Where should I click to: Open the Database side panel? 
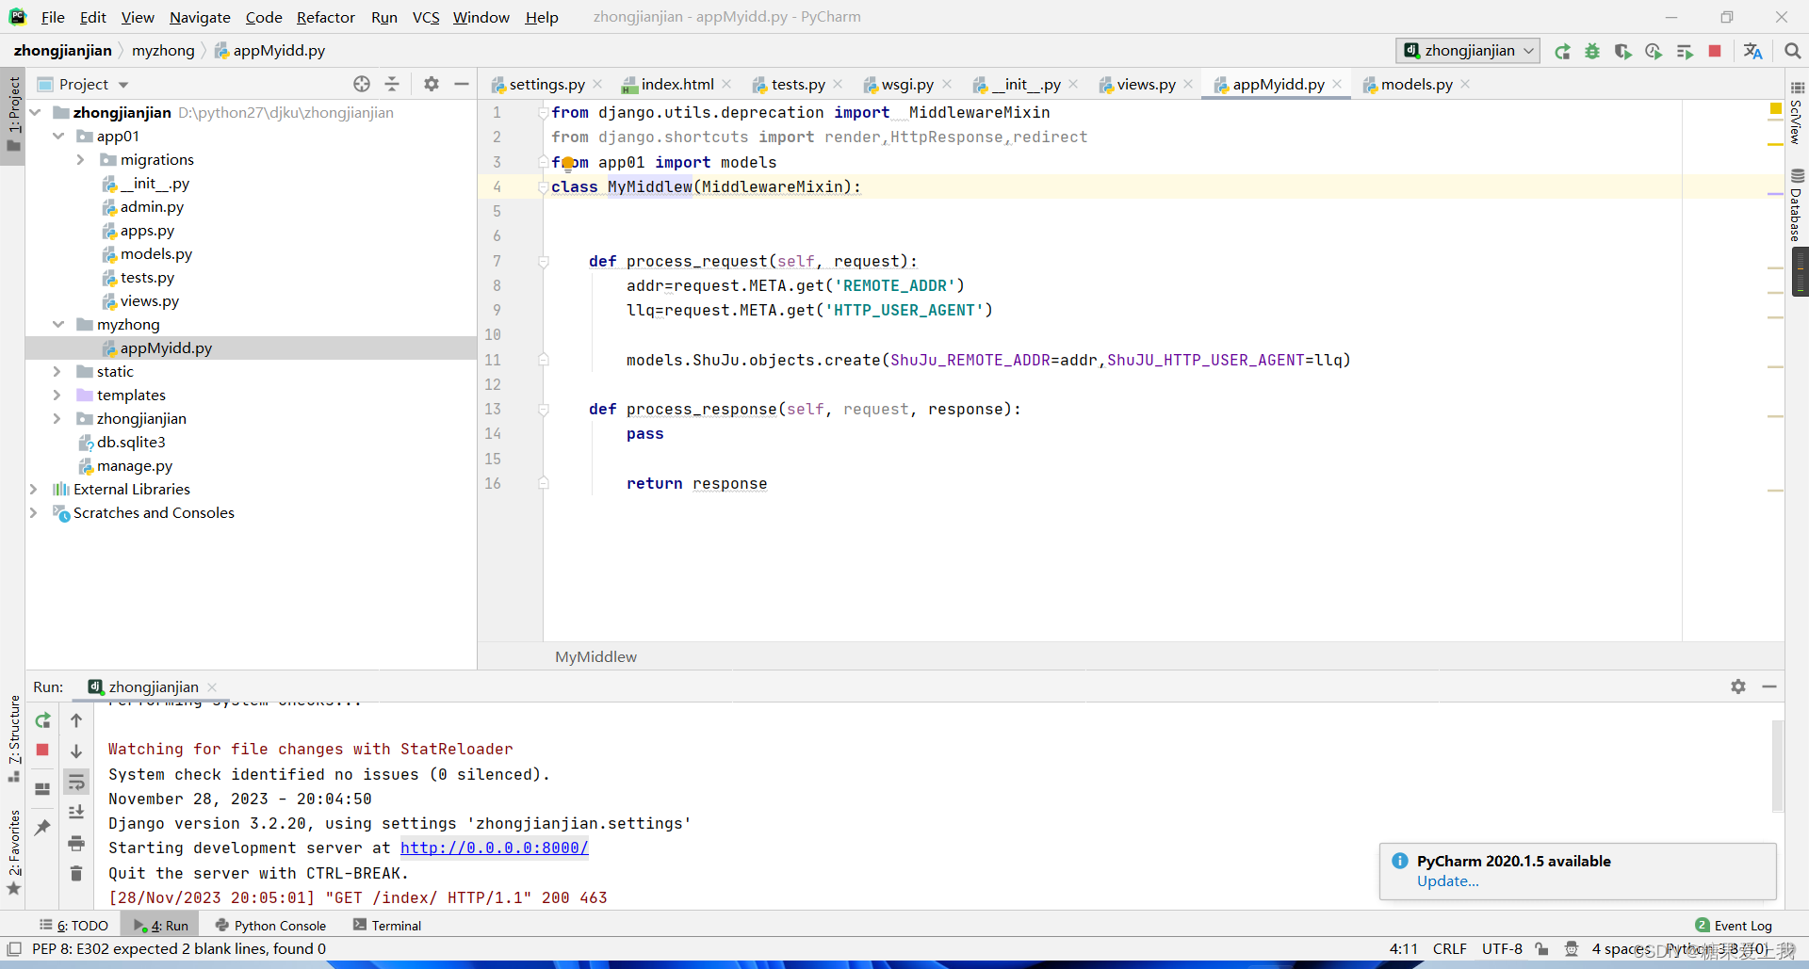tap(1797, 204)
